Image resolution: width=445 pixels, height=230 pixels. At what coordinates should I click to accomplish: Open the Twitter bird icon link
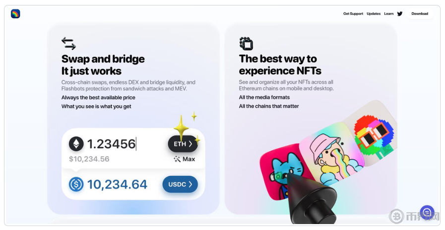[400, 14]
